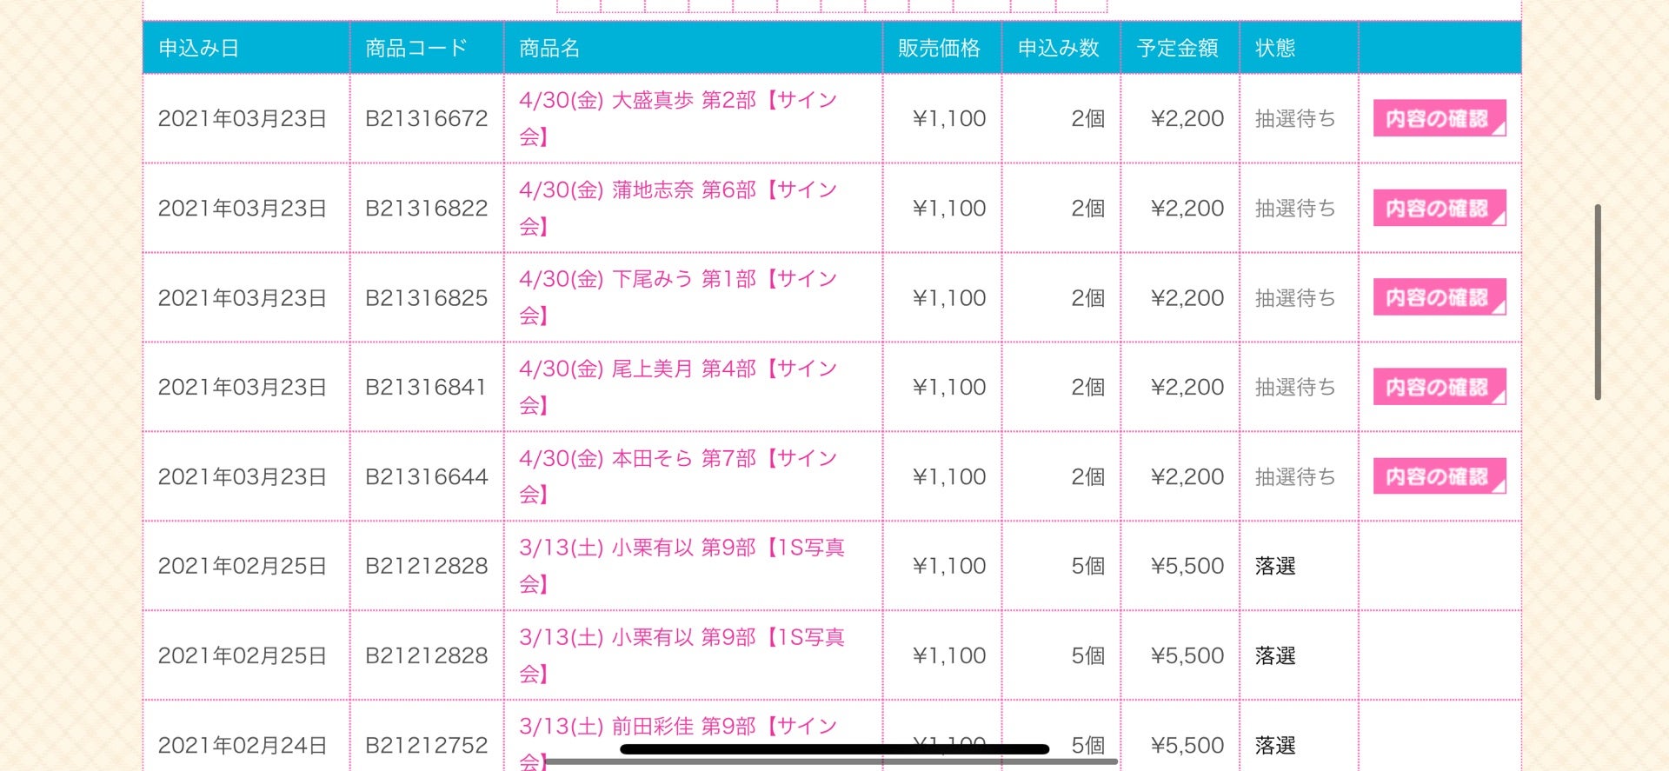Open the 本田そら 第7部 サイン会 link
1669x771 pixels.
677,459
